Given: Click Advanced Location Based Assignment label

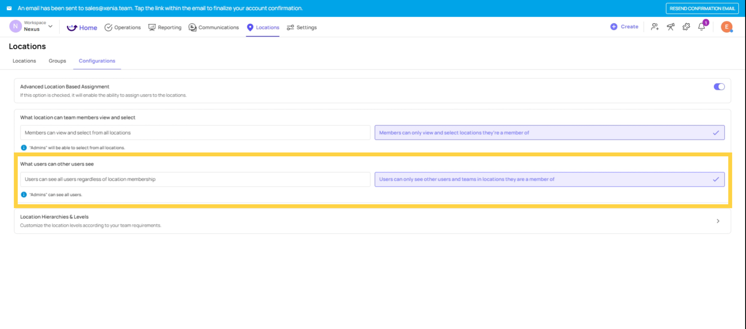Looking at the screenshot, I should [x=64, y=87].
